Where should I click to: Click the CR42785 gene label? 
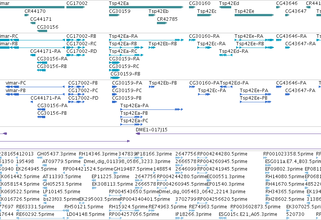coord(167,19)
